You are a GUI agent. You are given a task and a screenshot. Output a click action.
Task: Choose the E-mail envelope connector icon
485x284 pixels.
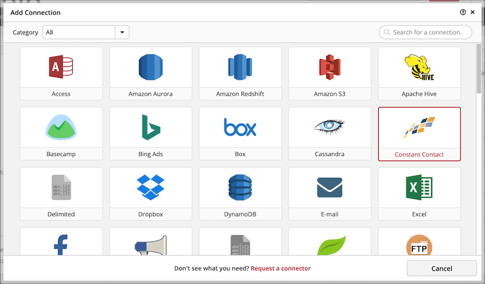tap(330, 187)
